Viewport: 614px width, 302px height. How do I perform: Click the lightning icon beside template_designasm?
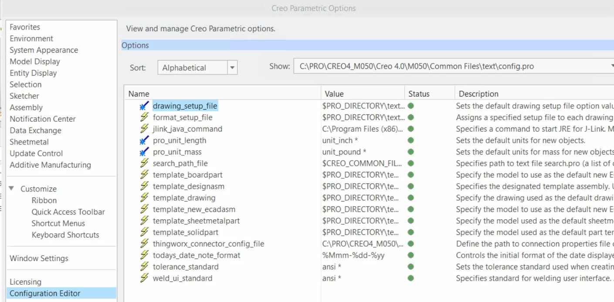tap(144, 186)
